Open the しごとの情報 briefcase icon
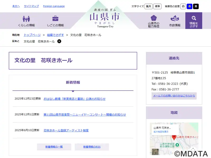The image size is (211, 158). 55,19
